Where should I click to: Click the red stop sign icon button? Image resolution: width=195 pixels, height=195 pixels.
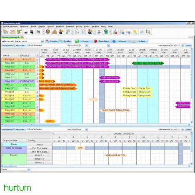(95, 41)
